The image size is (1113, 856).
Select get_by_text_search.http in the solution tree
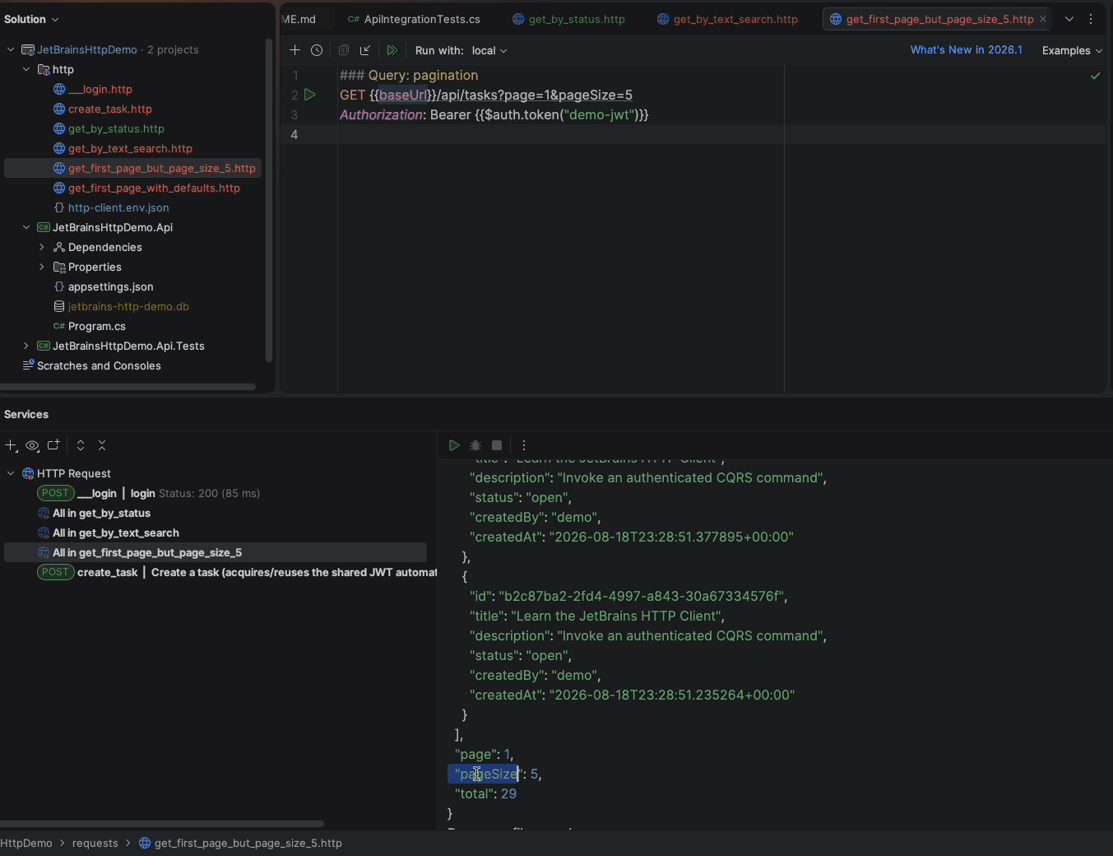[x=130, y=148]
